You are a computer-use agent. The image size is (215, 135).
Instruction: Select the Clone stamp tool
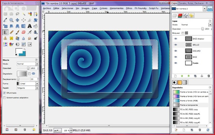coord(5,38)
